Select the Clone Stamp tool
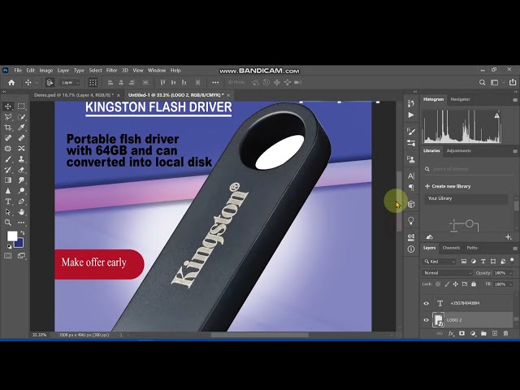Screen dimensions: 520x390 [22, 159]
